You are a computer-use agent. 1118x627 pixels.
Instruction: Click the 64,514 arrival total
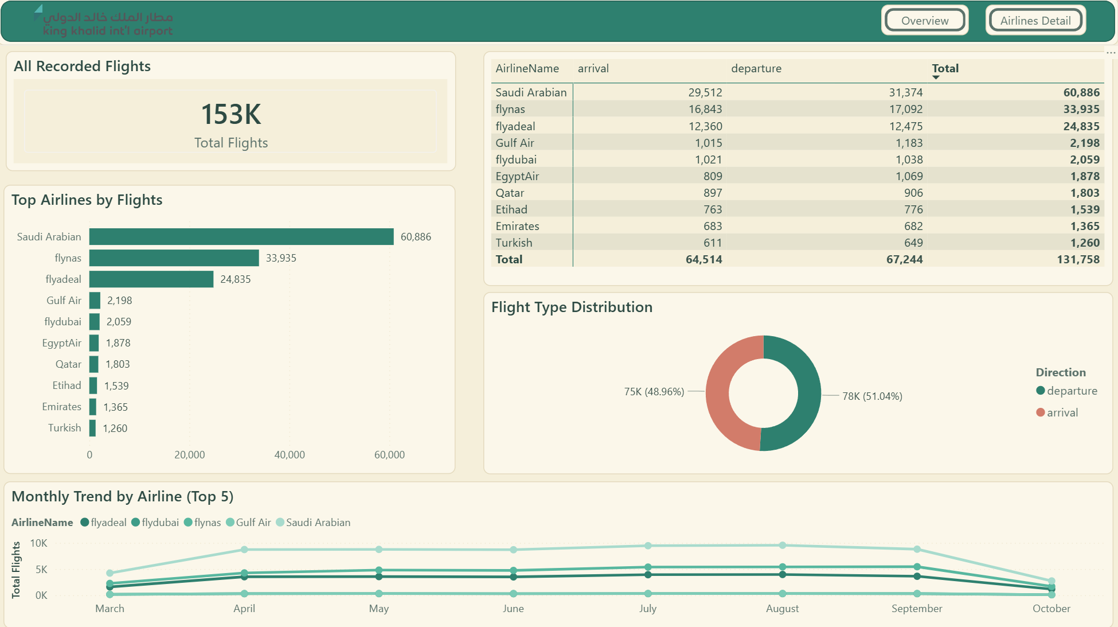[703, 259]
